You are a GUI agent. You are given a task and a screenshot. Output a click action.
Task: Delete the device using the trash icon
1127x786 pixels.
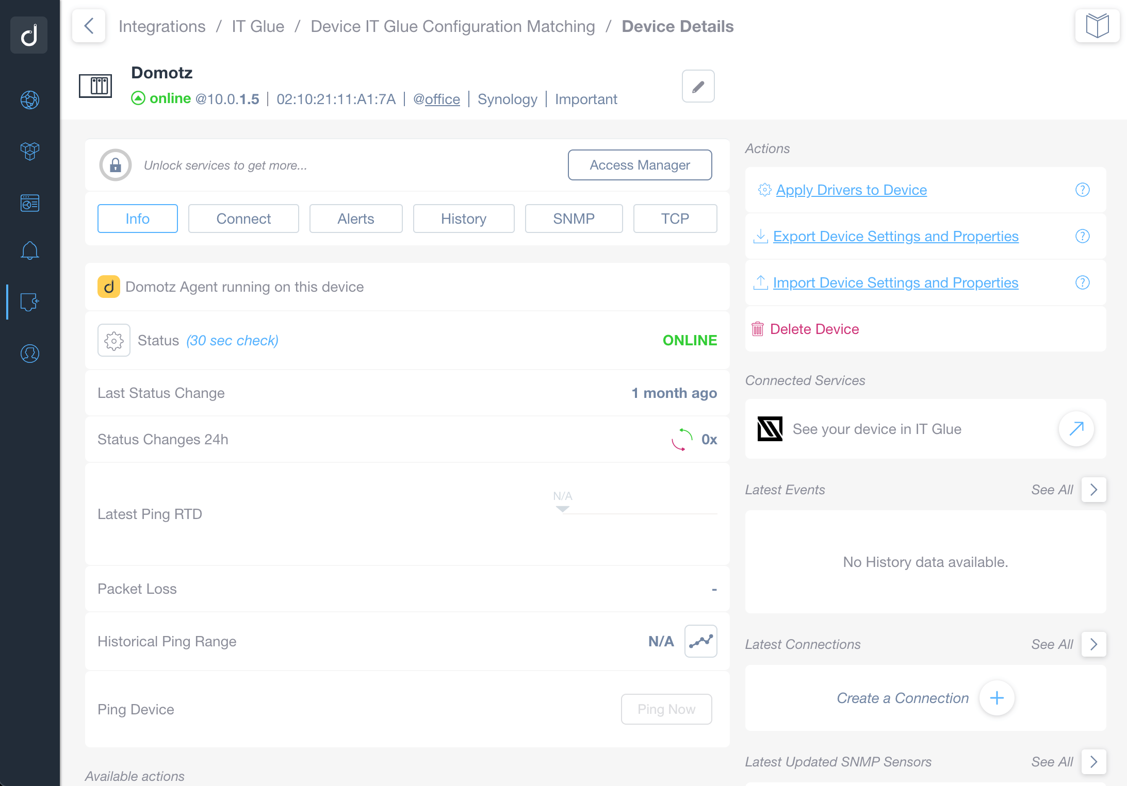(757, 329)
